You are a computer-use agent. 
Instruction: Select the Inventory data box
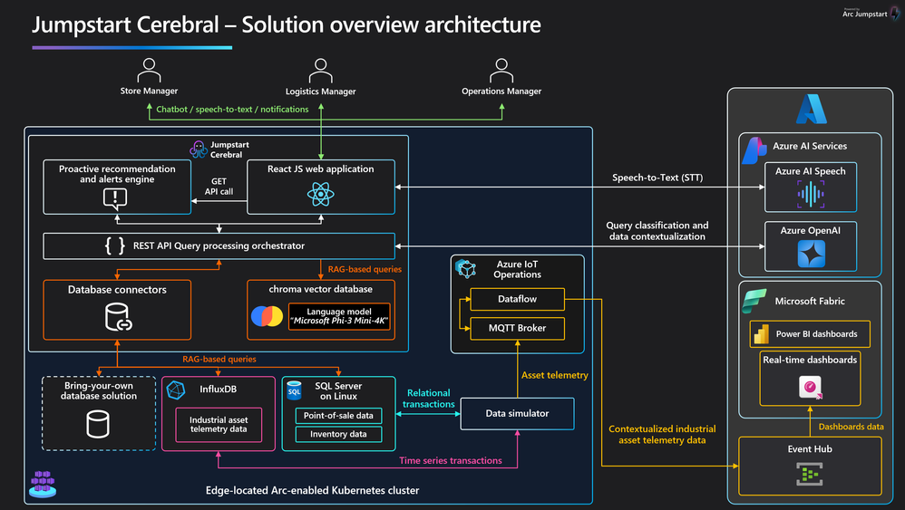pyautogui.click(x=338, y=434)
